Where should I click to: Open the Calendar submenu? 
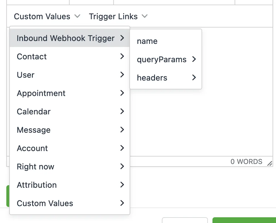[34, 112]
